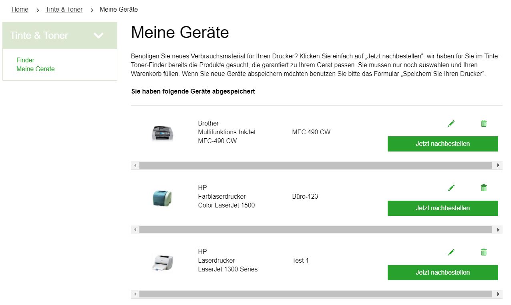Click the Color LaserJet 1500 model text
The width and height of the screenshot is (511, 305).
(226, 205)
